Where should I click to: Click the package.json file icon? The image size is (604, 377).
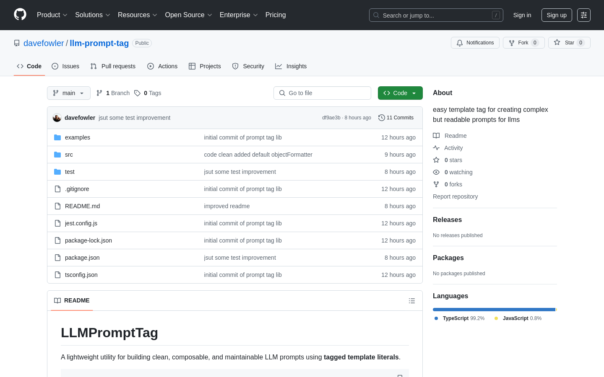[57, 258]
